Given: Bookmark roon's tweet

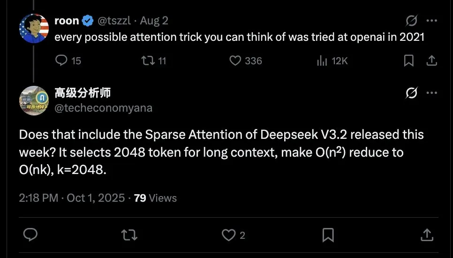Looking at the screenshot, I should click(x=409, y=61).
